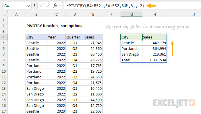
Task: Click the sales value 12,750
Action: [93, 106]
